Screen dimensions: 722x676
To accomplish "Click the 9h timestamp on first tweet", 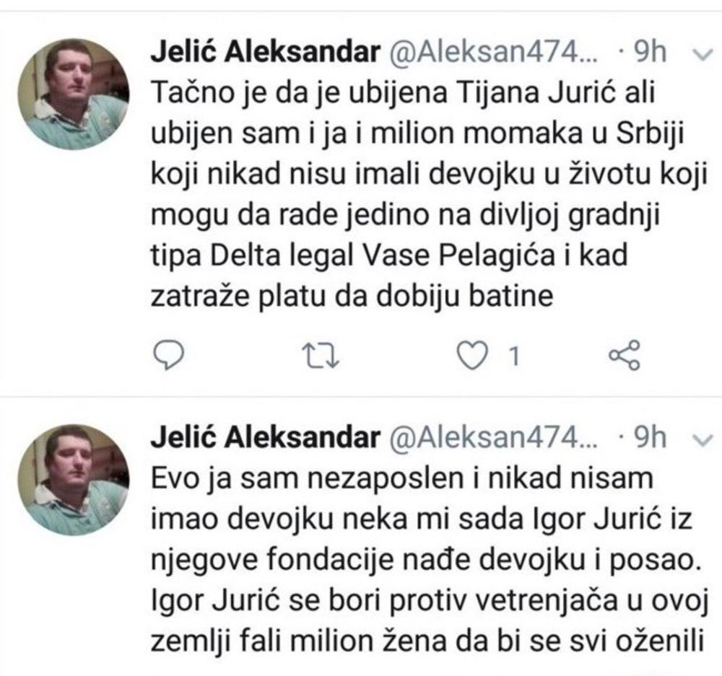I will click(x=653, y=53).
